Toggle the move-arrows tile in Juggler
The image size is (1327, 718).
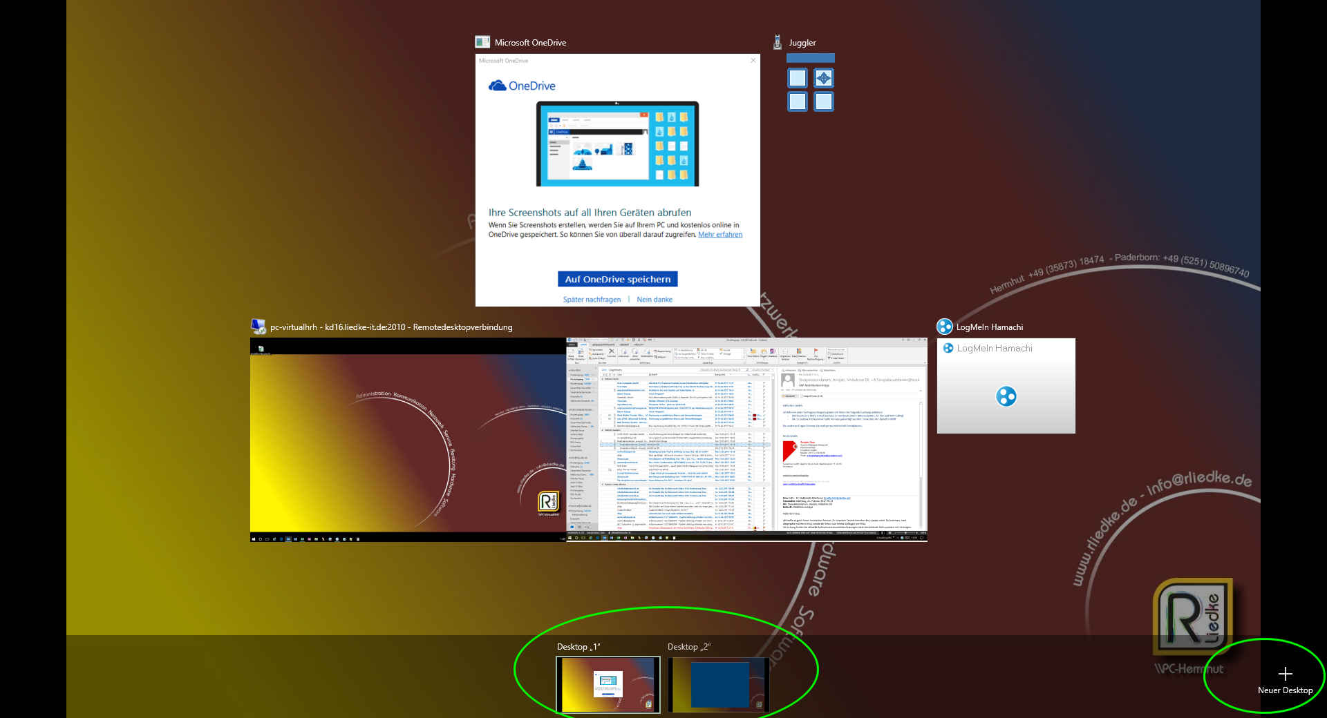(823, 78)
